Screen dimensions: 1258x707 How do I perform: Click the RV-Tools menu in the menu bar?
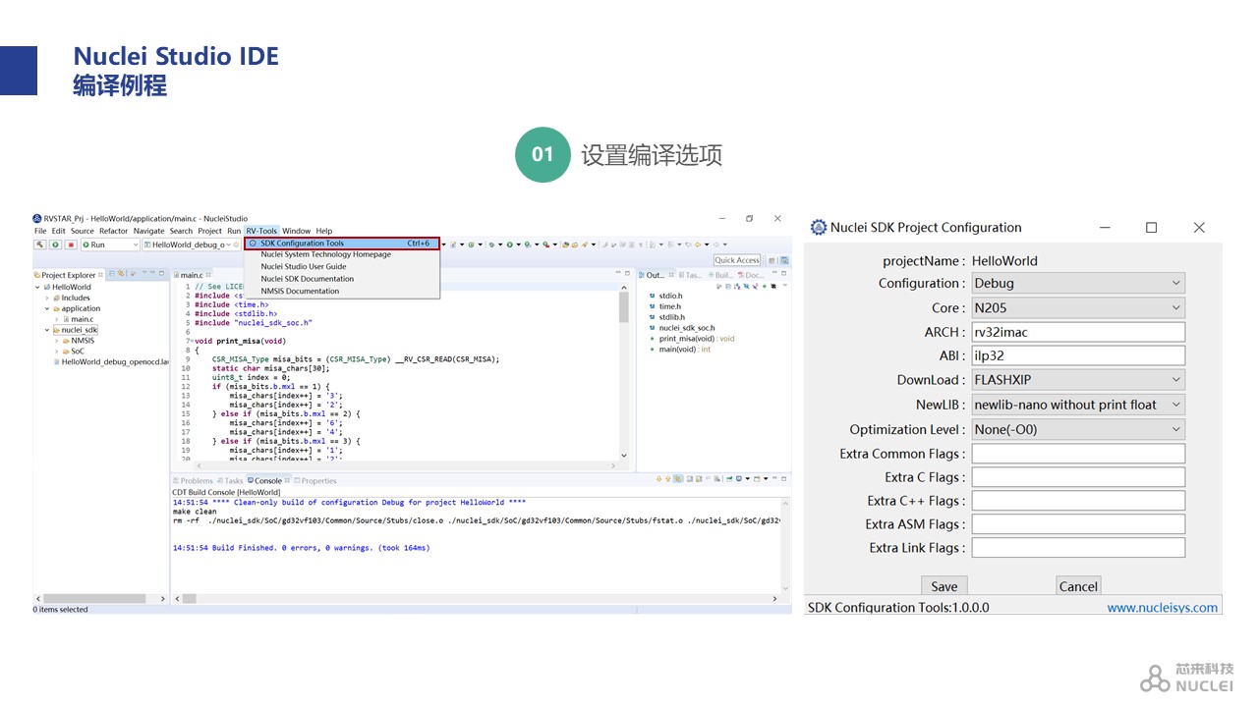[x=261, y=231]
